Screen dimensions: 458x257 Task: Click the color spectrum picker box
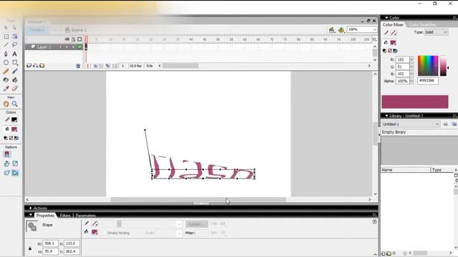coord(428,66)
